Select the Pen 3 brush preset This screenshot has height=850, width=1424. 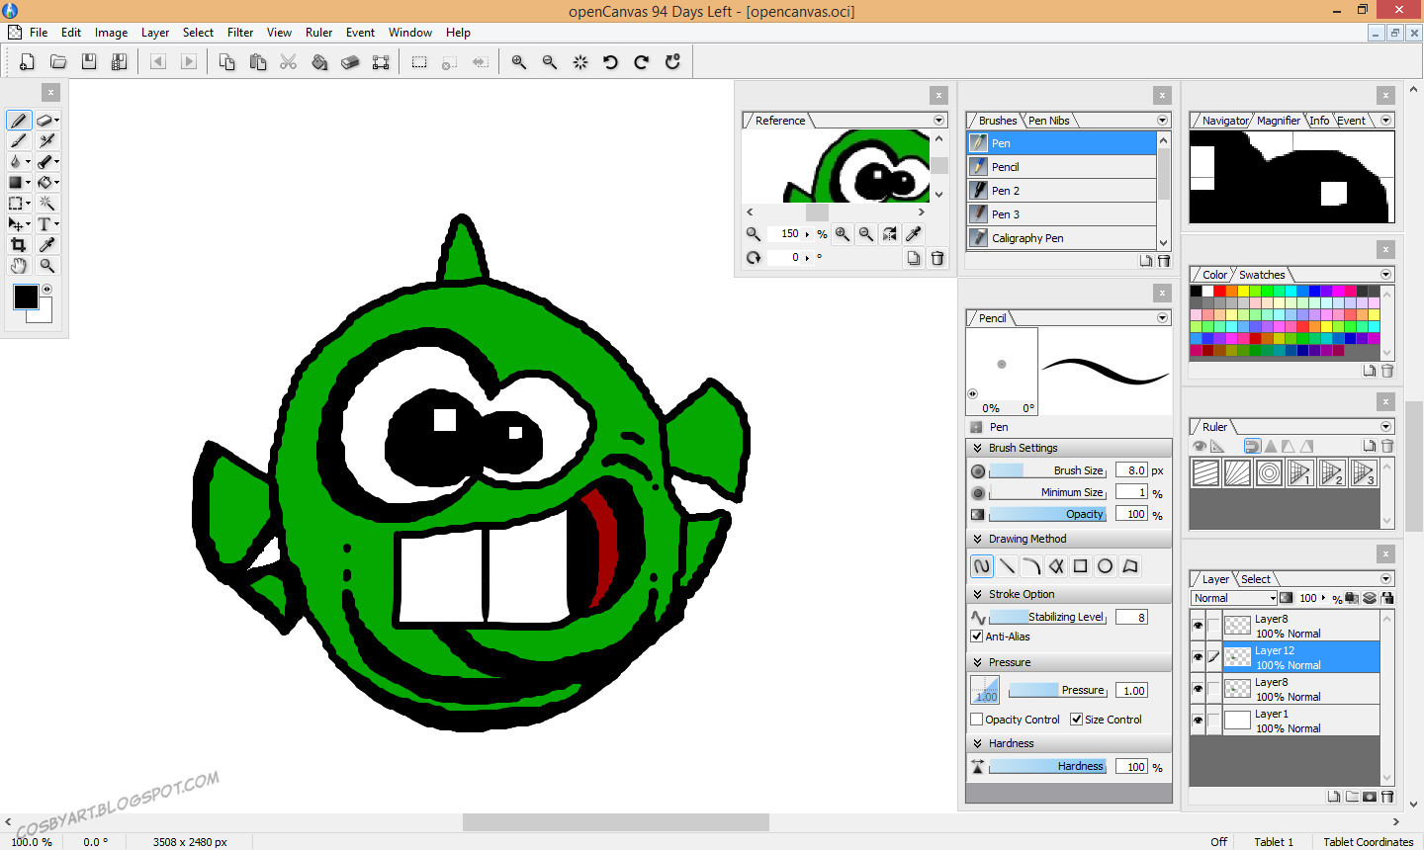[1061, 214]
